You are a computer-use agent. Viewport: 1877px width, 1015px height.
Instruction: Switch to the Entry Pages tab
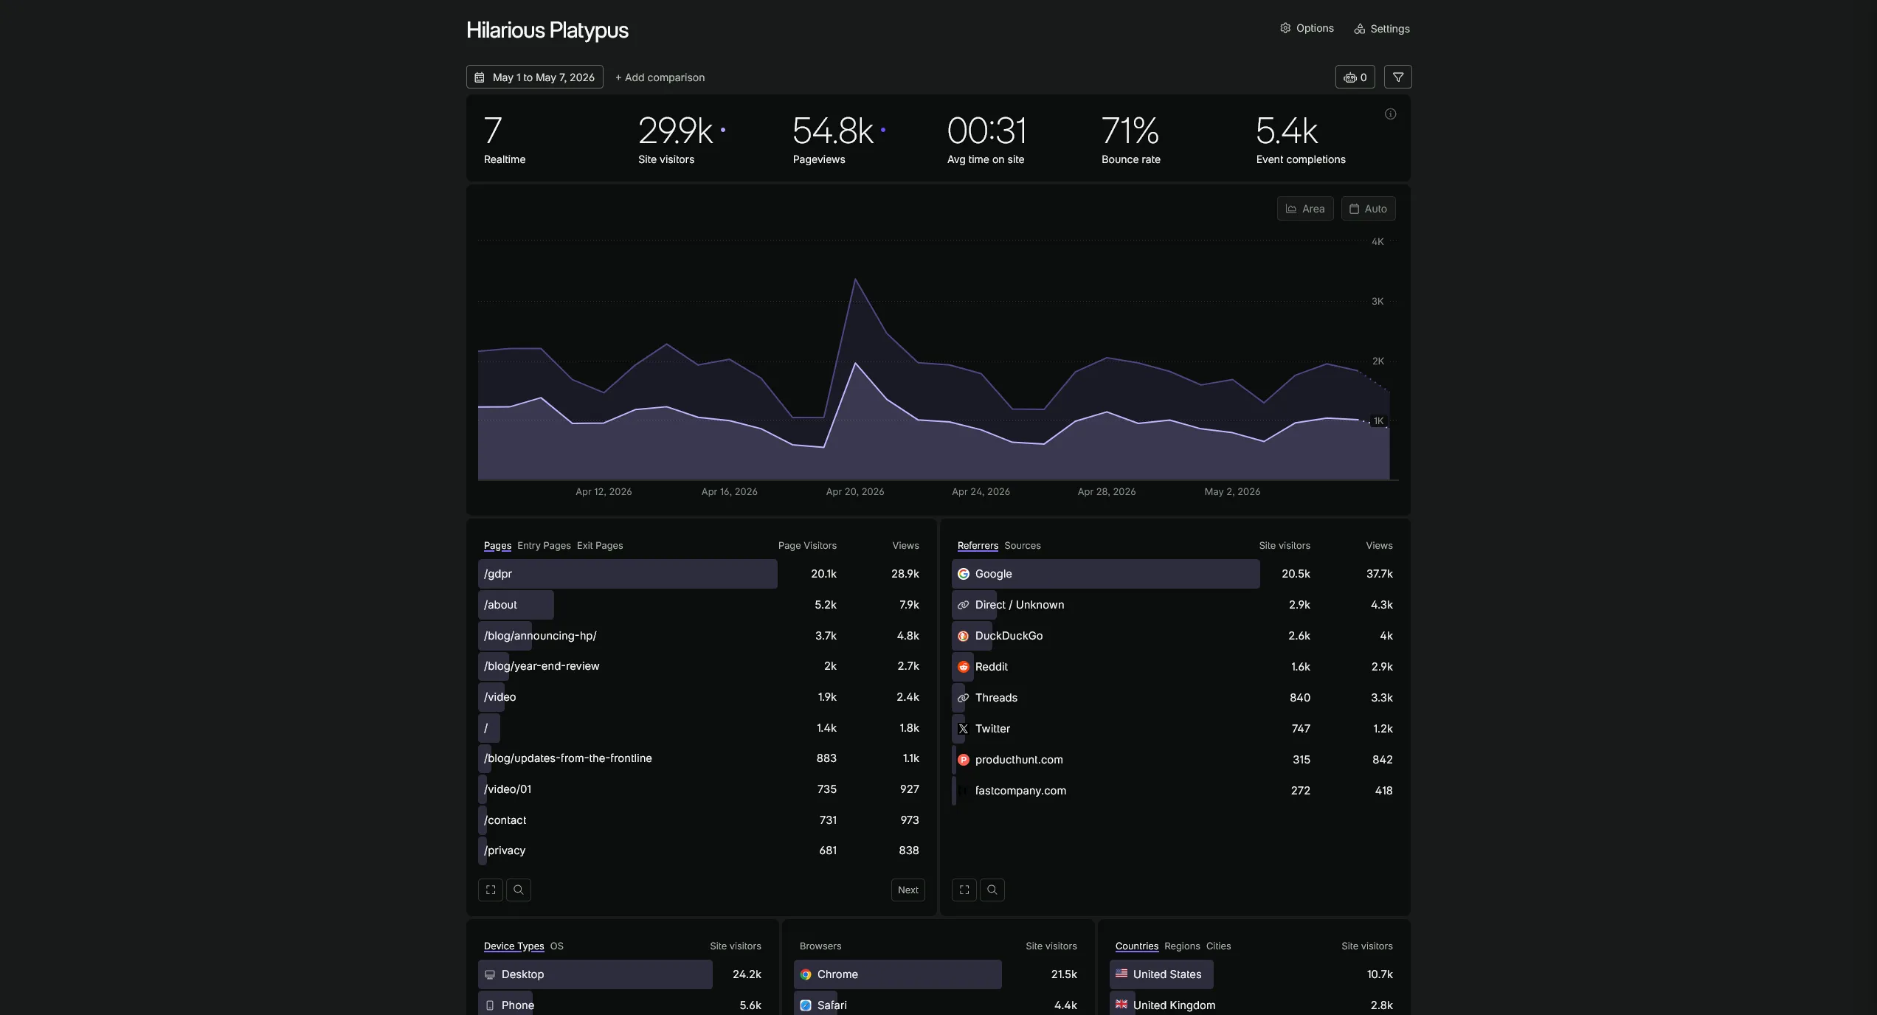tap(544, 545)
